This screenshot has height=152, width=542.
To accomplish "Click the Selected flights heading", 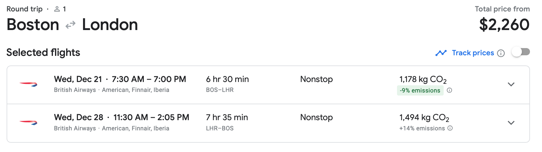I will point(43,53).
